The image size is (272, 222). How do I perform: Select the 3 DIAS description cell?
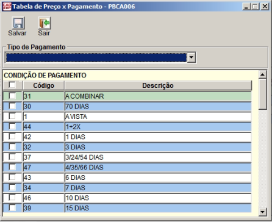click(x=158, y=147)
